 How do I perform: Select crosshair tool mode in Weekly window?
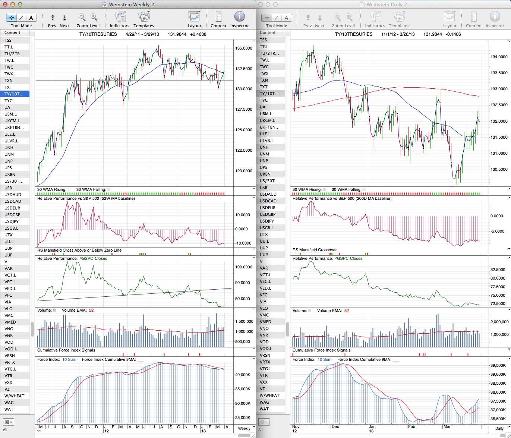[x=12, y=18]
